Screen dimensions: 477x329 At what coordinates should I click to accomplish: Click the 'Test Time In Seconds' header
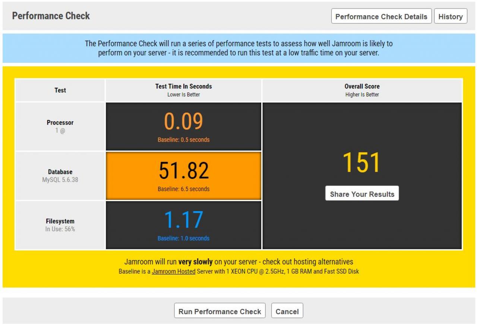(x=184, y=86)
